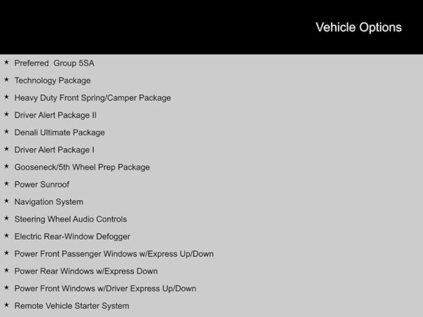Select the Denali Ultimate Package text

pyautogui.click(x=59, y=132)
